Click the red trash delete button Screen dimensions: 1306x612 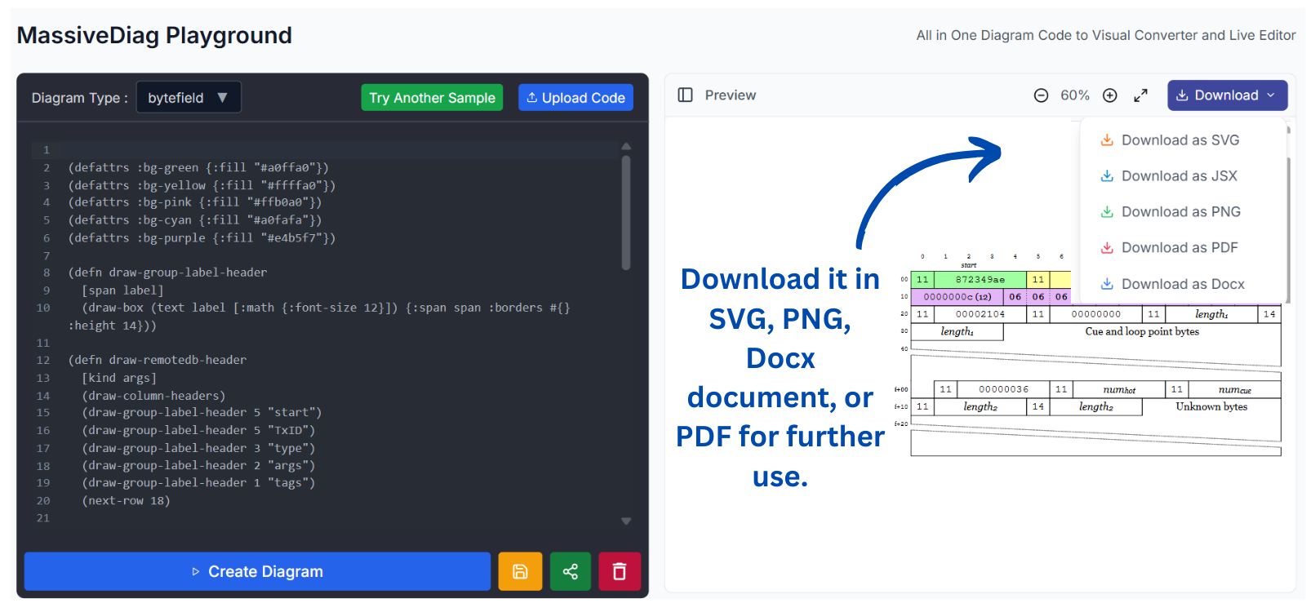pyautogui.click(x=620, y=571)
